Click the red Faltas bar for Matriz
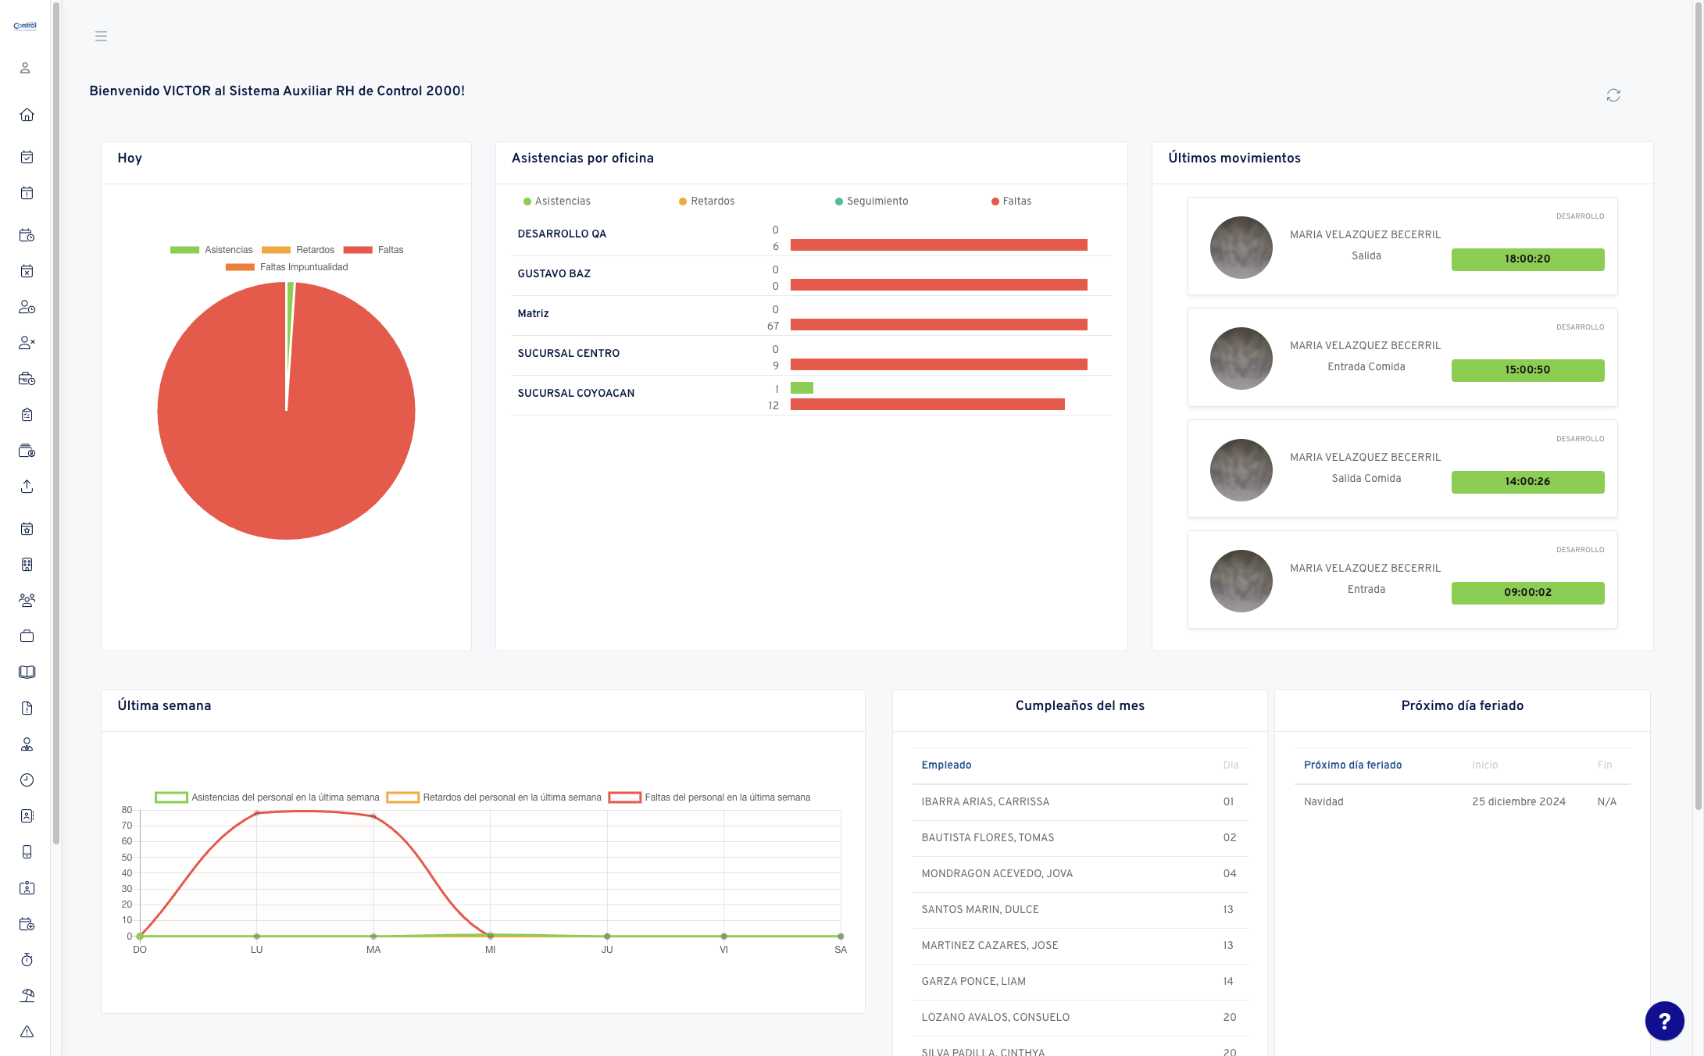 [x=938, y=325]
